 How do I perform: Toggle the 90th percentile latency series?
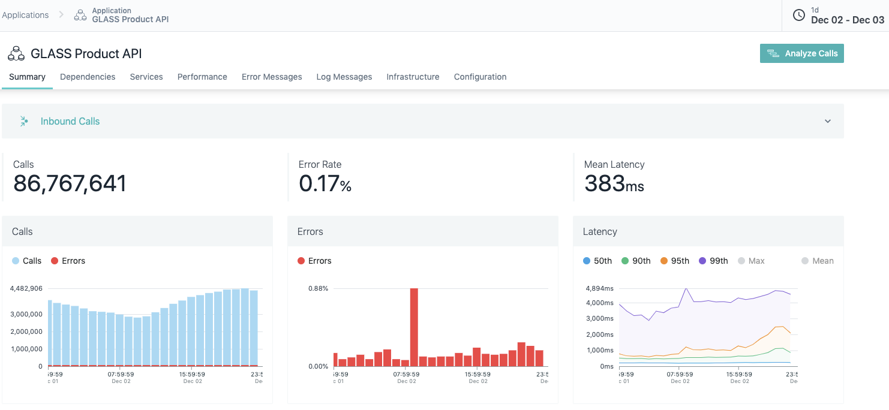pos(636,261)
